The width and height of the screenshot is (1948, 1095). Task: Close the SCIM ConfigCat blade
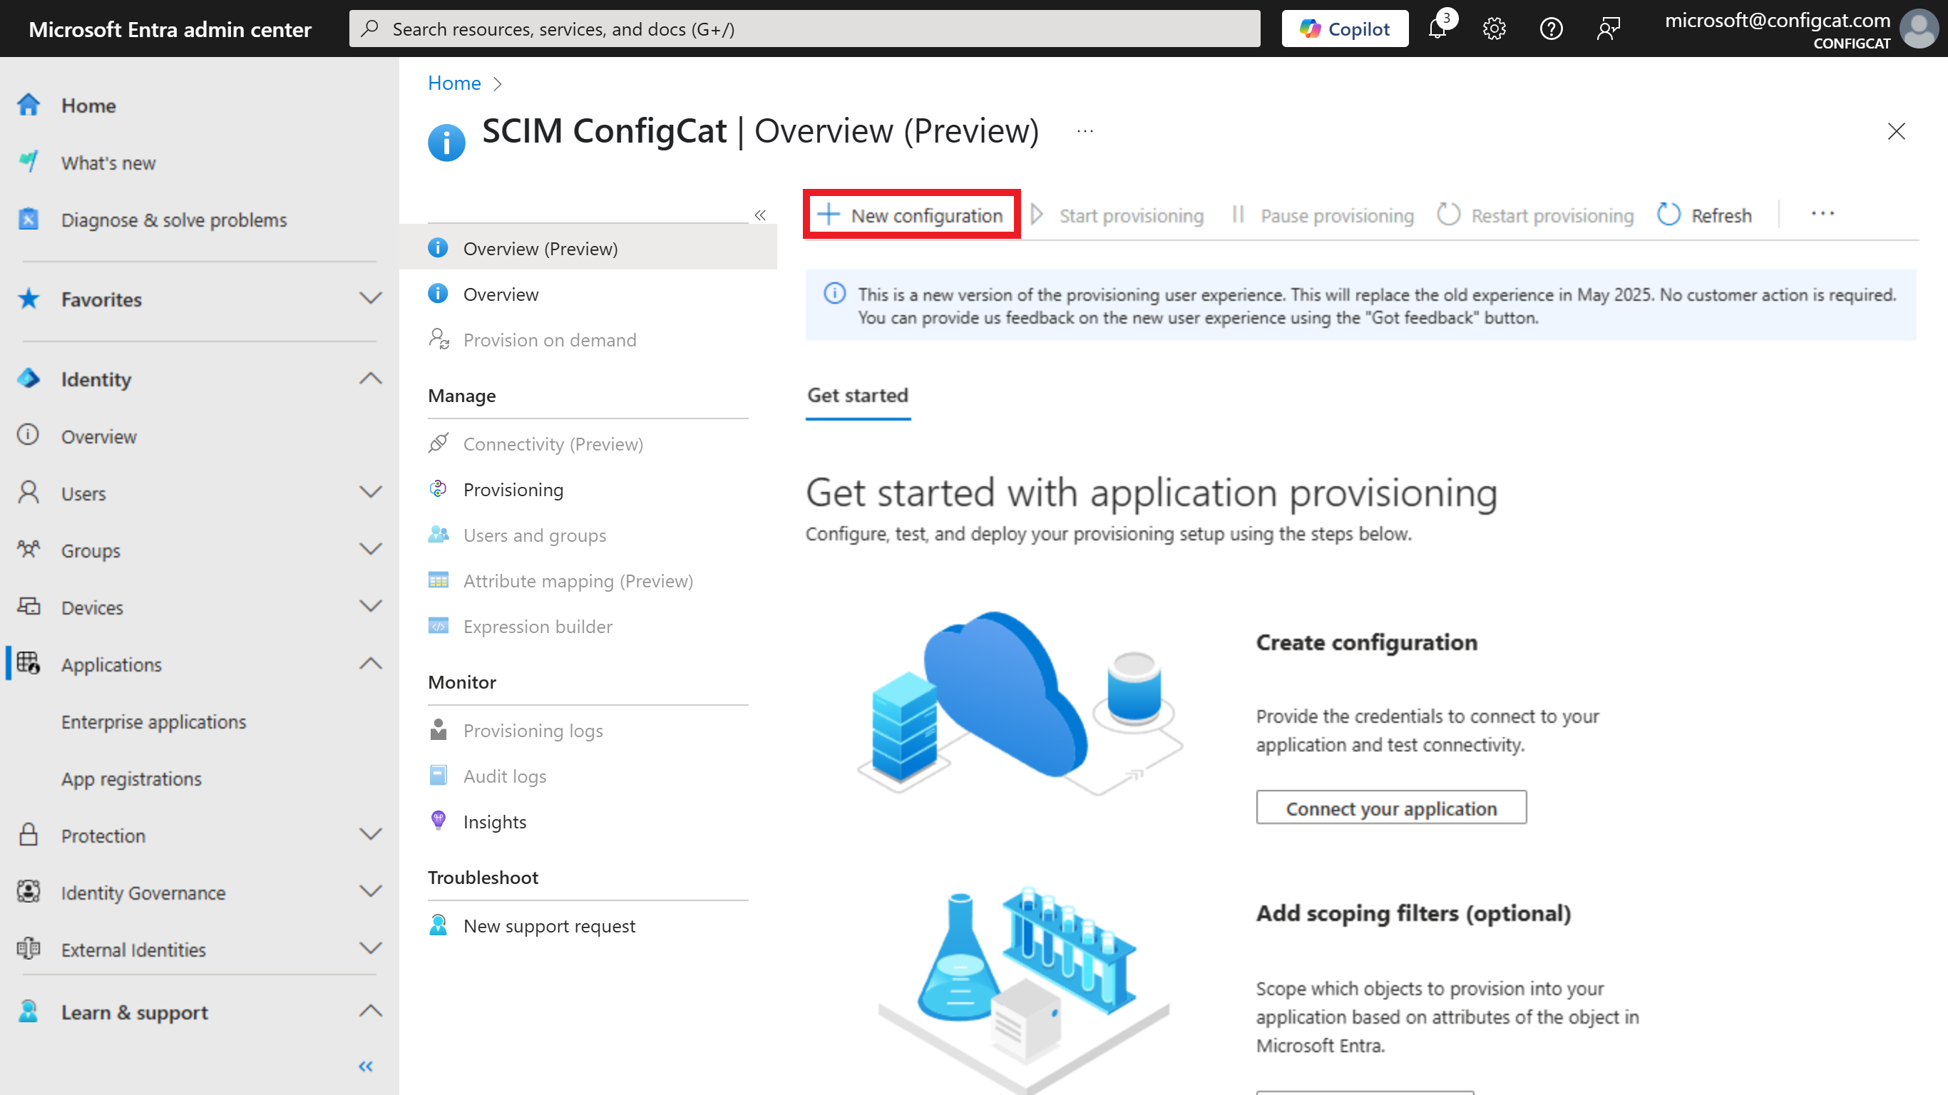pos(1896,131)
